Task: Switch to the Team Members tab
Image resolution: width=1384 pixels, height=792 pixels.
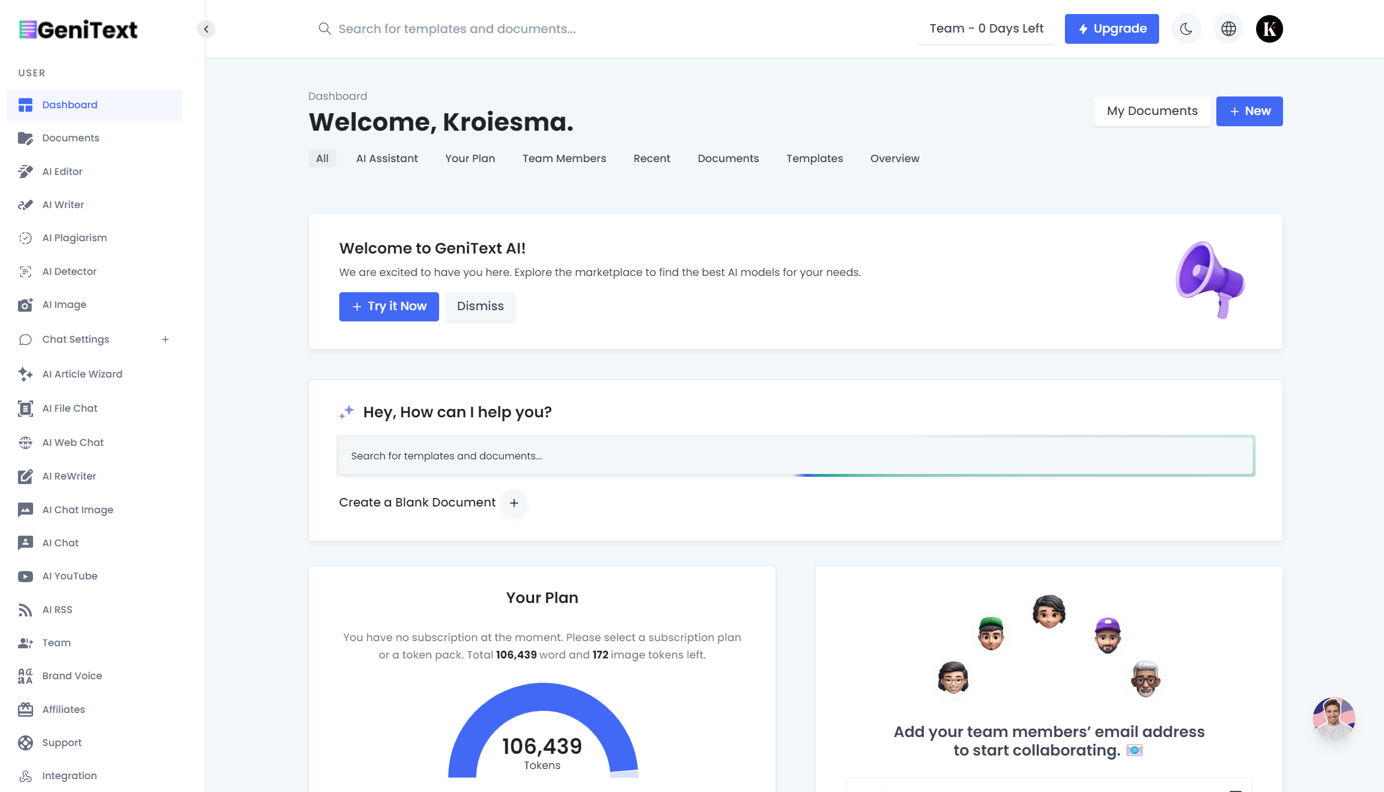Action: [564, 158]
